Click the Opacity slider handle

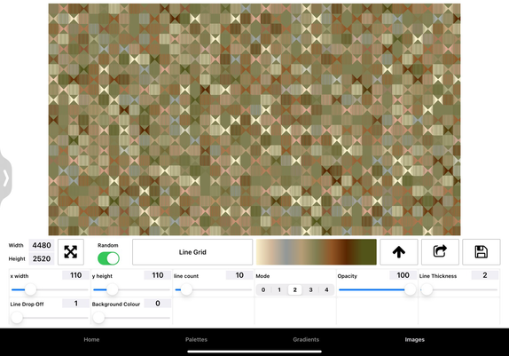click(410, 289)
